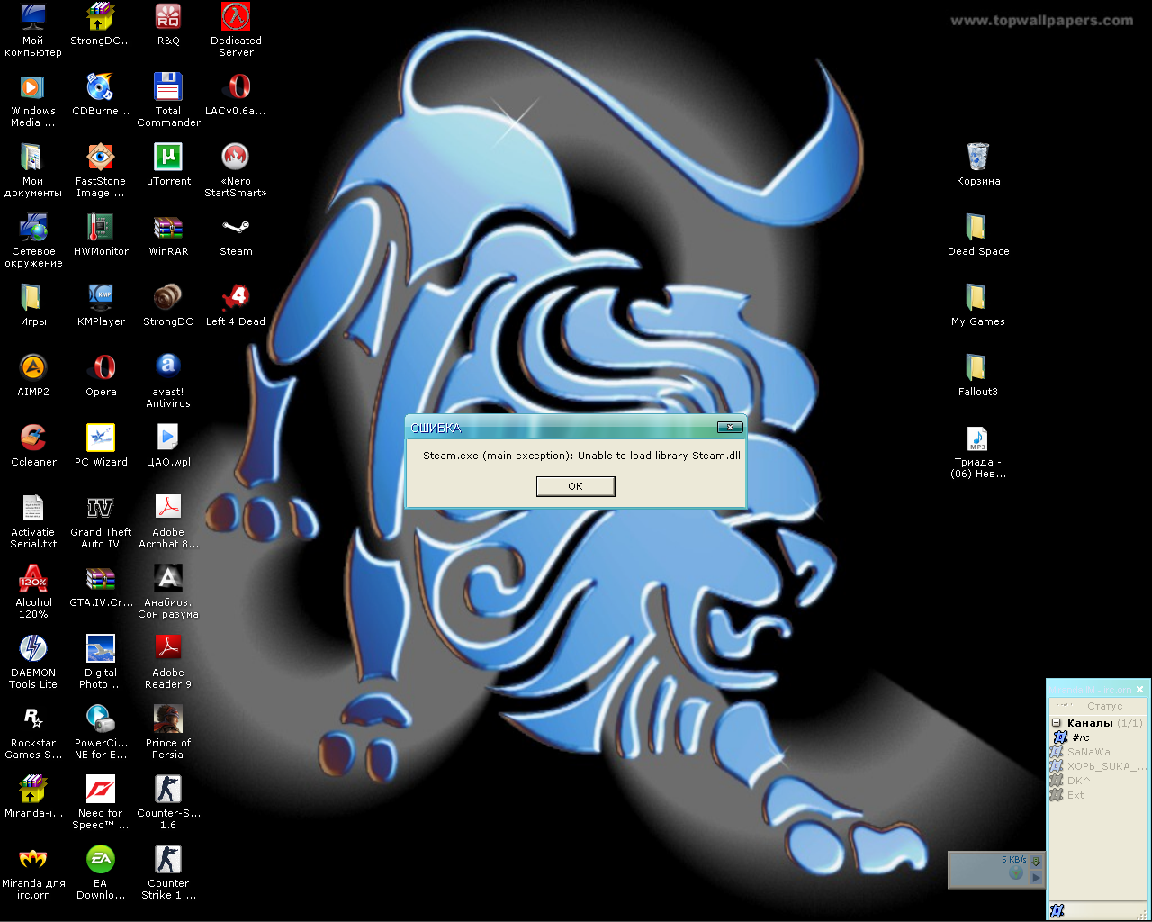Select the uTorrent desktop icon
This screenshot has width=1152, height=922.
pyautogui.click(x=168, y=158)
